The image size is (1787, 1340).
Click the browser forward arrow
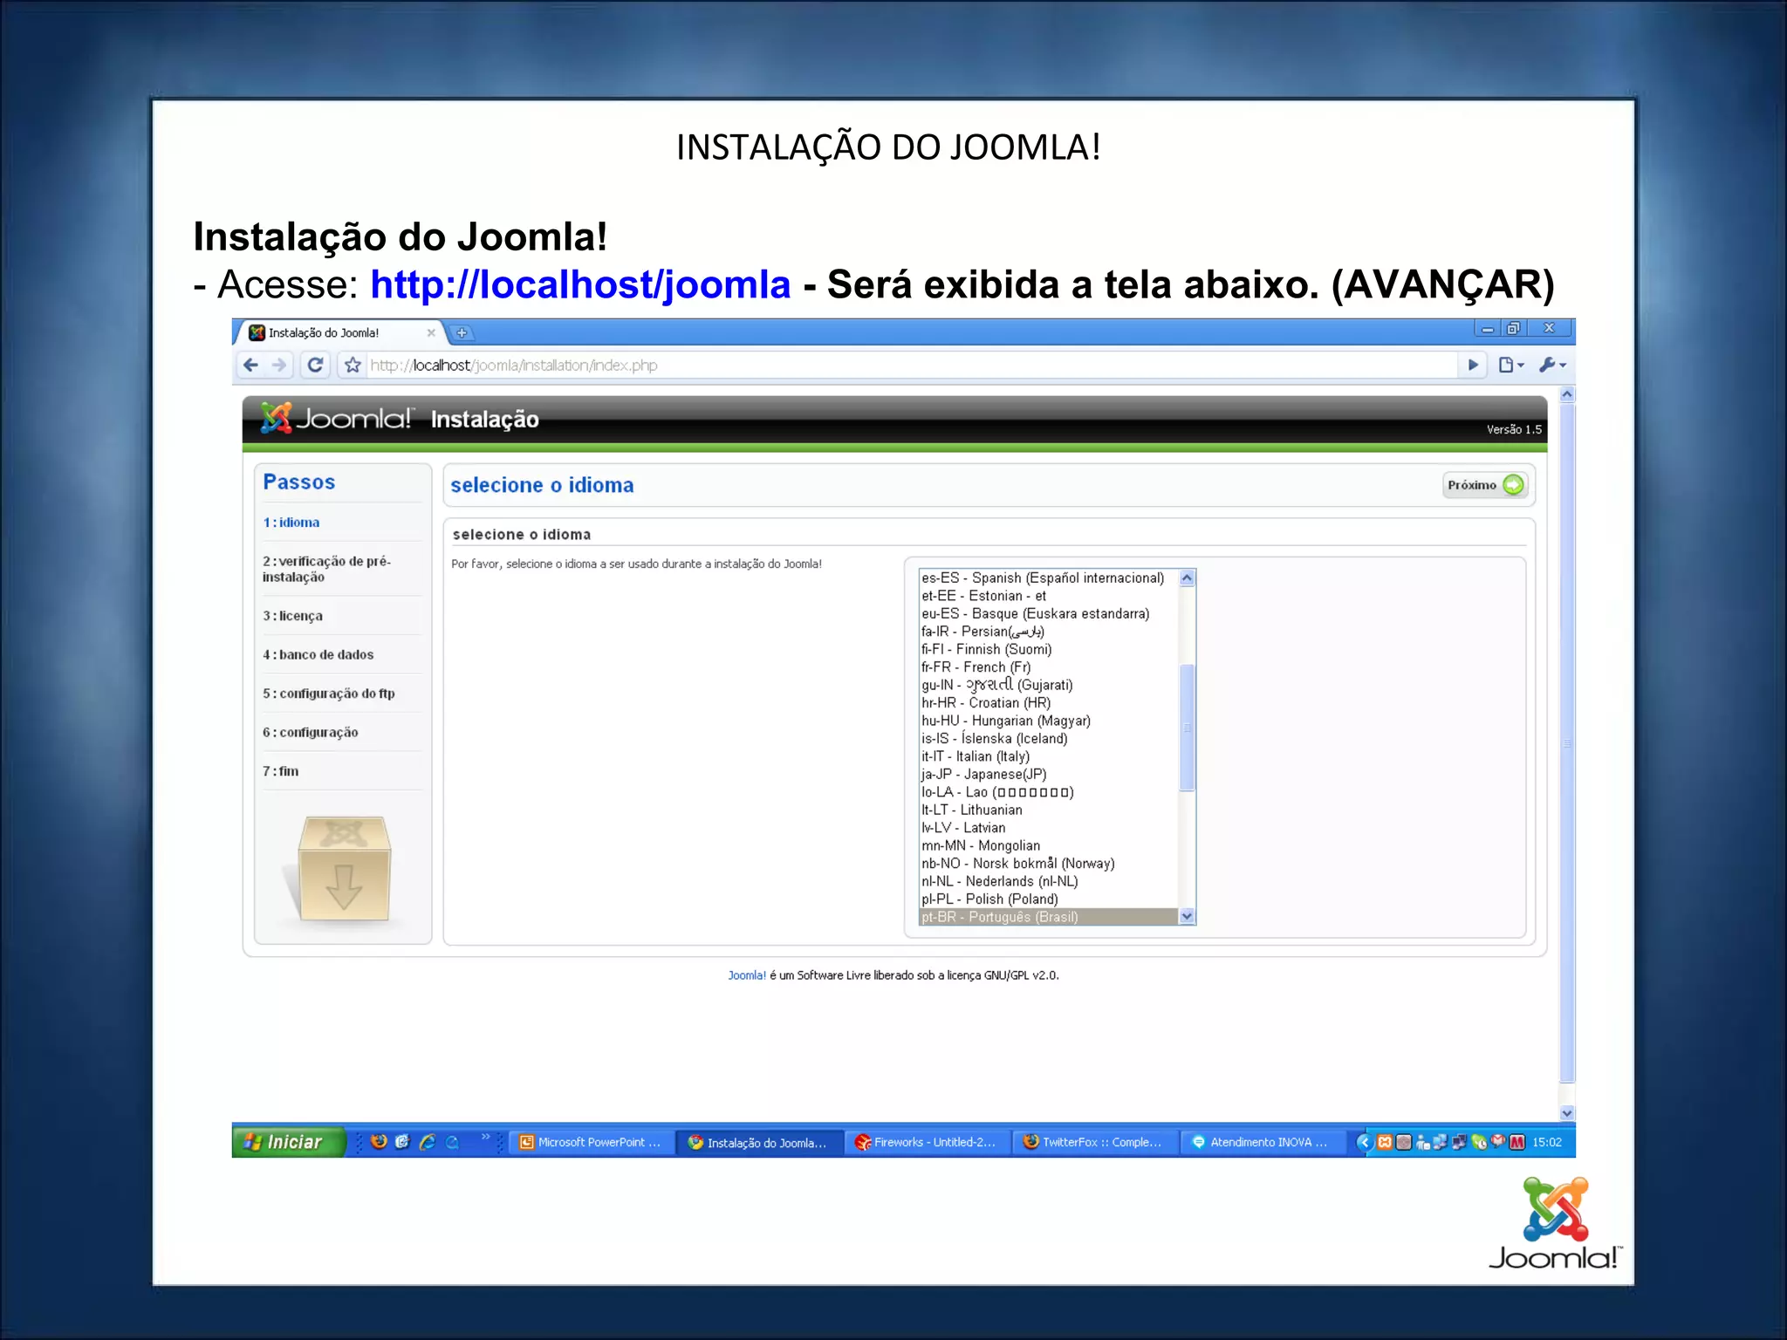(x=279, y=366)
